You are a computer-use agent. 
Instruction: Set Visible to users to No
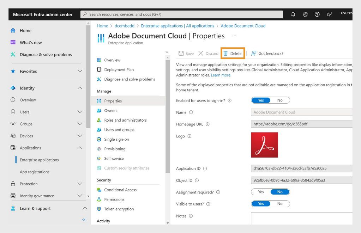pos(280,204)
